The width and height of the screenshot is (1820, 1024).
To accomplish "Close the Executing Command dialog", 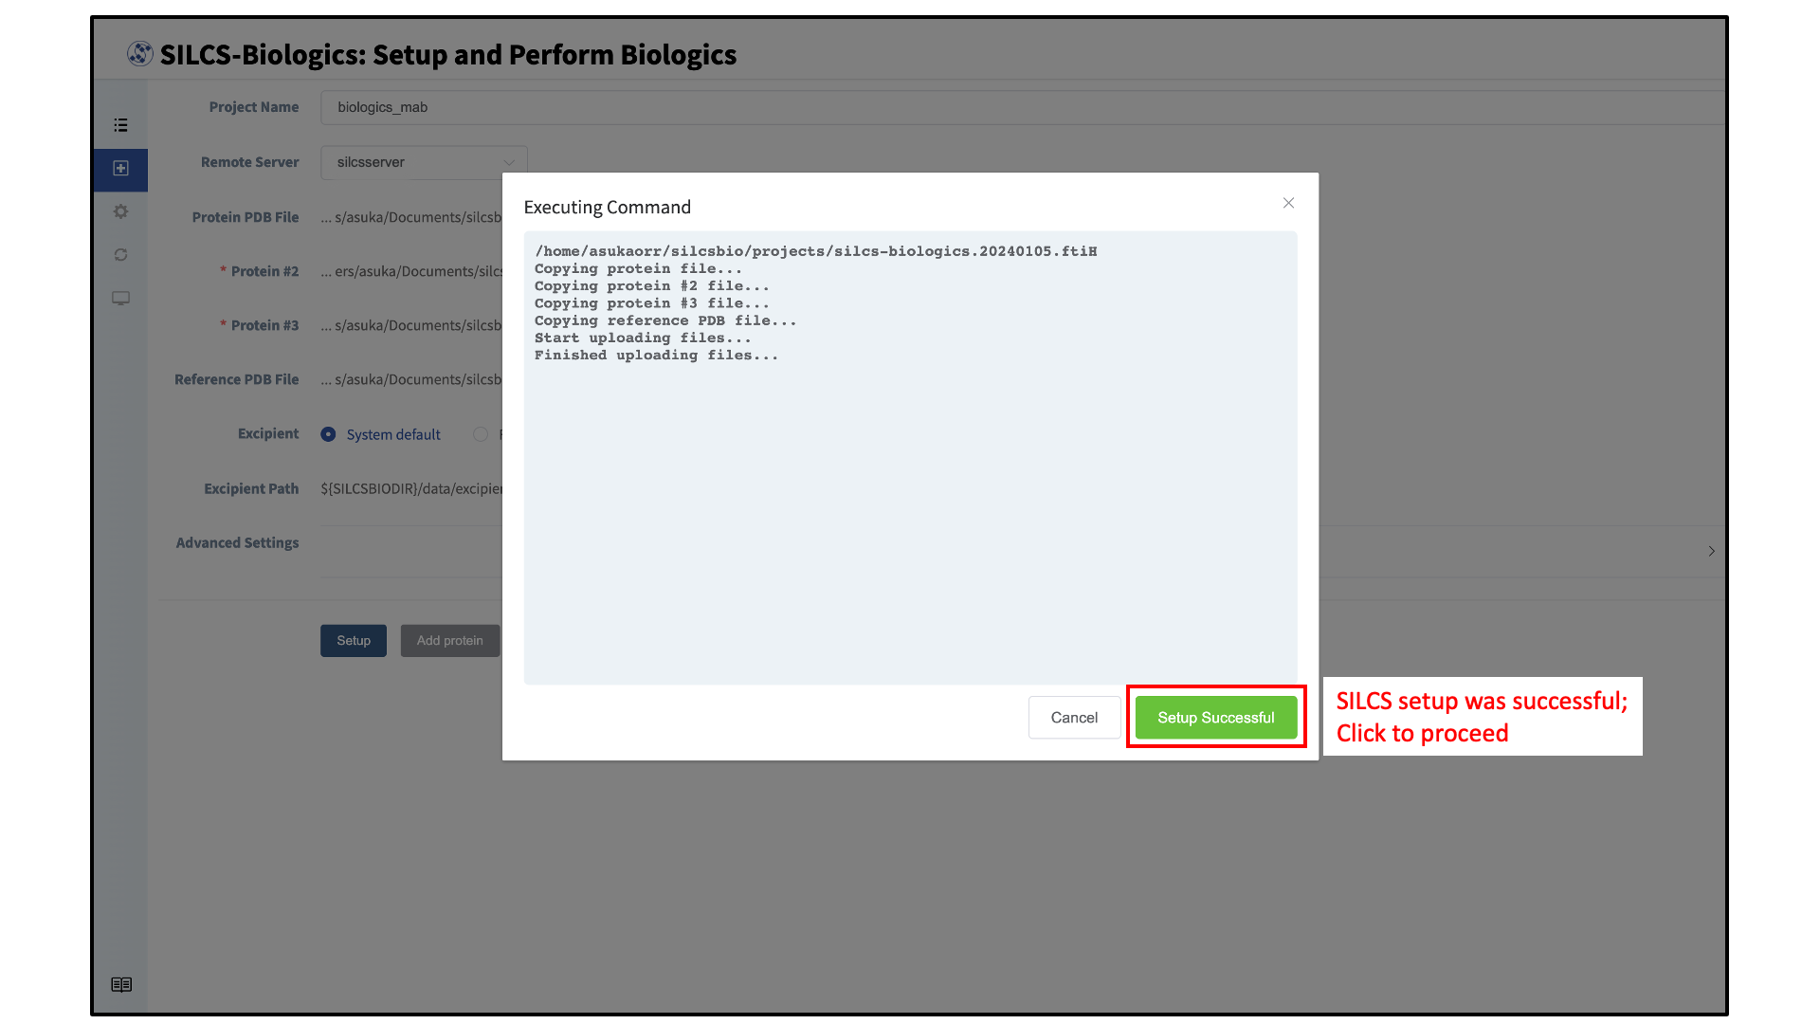I will (1288, 203).
